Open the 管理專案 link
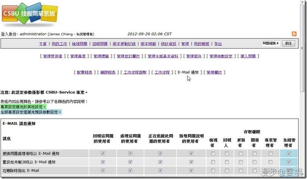This screenshot has height=179, width=307. (78, 56)
